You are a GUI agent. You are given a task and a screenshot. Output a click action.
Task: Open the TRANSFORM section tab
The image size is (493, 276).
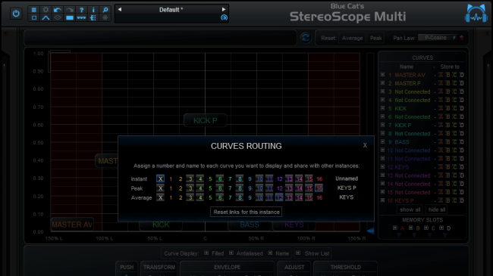[x=159, y=267]
